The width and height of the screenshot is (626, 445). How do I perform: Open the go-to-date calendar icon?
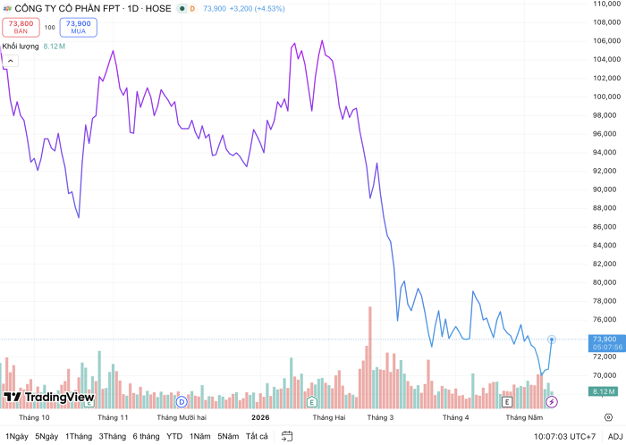click(x=287, y=436)
